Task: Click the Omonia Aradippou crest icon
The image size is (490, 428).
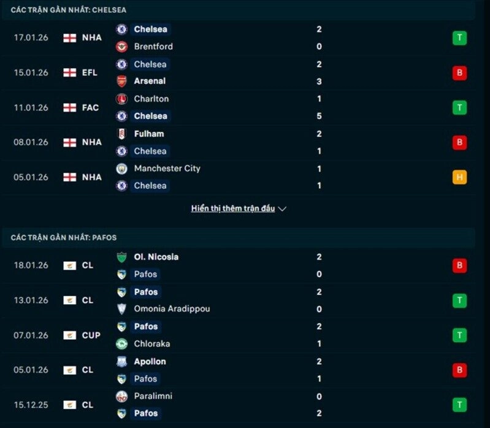Action: click(121, 309)
